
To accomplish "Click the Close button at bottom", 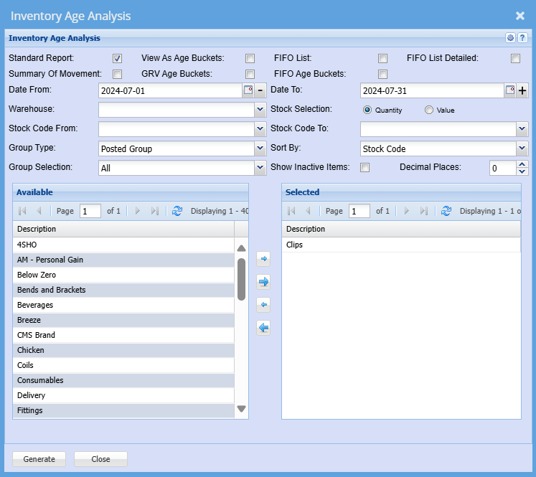I will pos(100,459).
